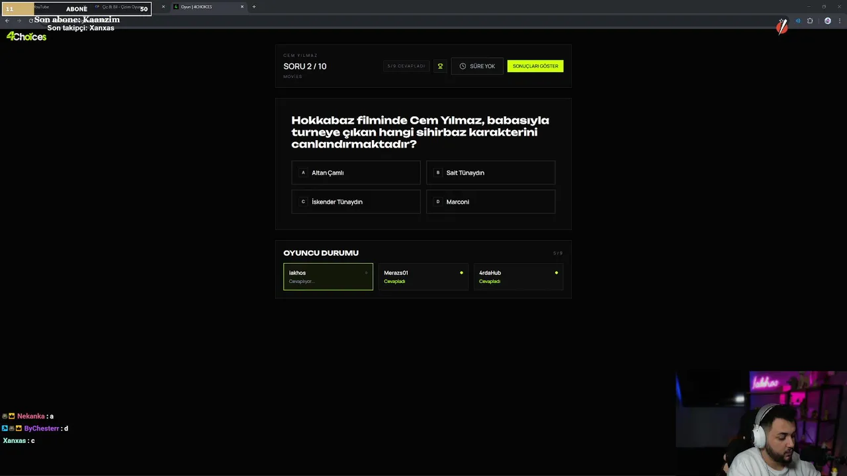
Task: Click 4rdaHub's Cevapladı status text
Action: (490, 282)
